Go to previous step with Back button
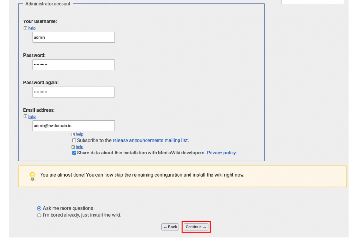The width and height of the screenshot is (358, 244). (170, 227)
